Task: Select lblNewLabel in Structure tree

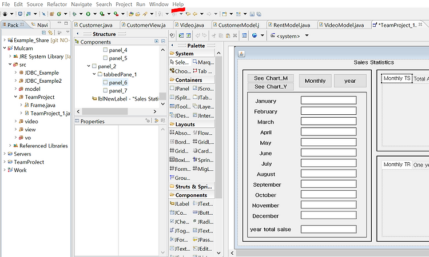Action: tap(125, 99)
